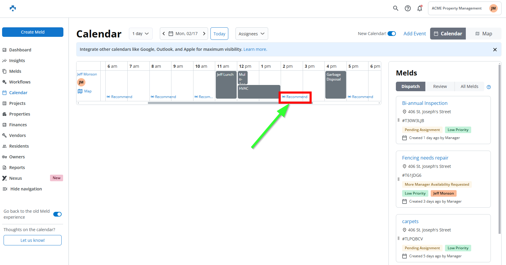The height and width of the screenshot is (265, 506).
Task: Toggle the New Calendar switch
Action: pyautogui.click(x=392, y=34)
